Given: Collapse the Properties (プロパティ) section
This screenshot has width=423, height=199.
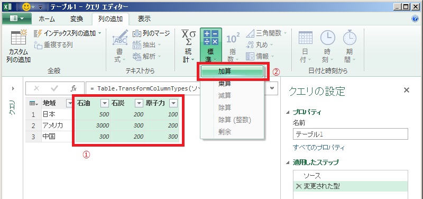Looking at the screenshot, I should coord(288,112).
